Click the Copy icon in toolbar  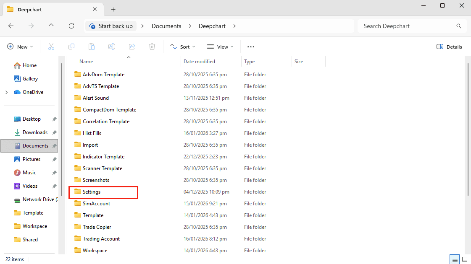71,47
